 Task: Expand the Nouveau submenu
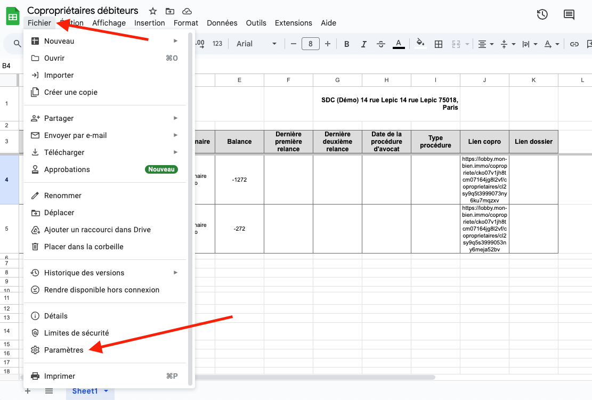(x=106, y=41)
